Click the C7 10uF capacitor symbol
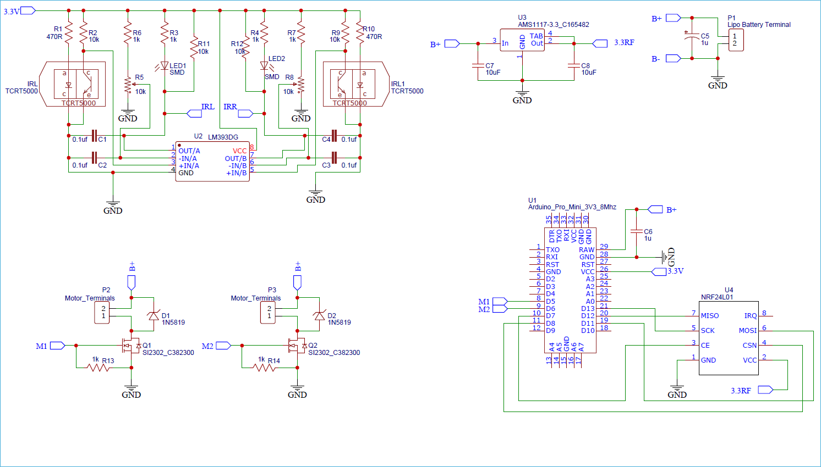 coord(478,66)
